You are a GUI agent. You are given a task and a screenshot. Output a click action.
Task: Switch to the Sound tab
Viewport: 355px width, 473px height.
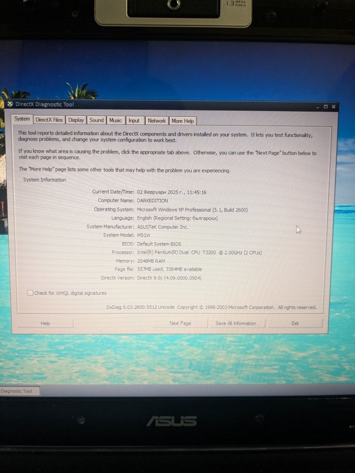pos(97,120)
